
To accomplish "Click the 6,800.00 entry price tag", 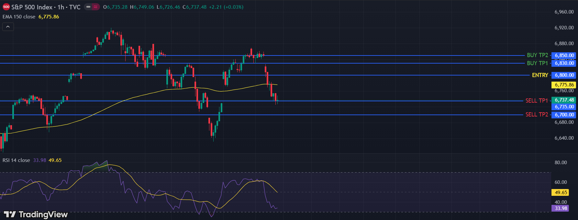I will [564, 75].
